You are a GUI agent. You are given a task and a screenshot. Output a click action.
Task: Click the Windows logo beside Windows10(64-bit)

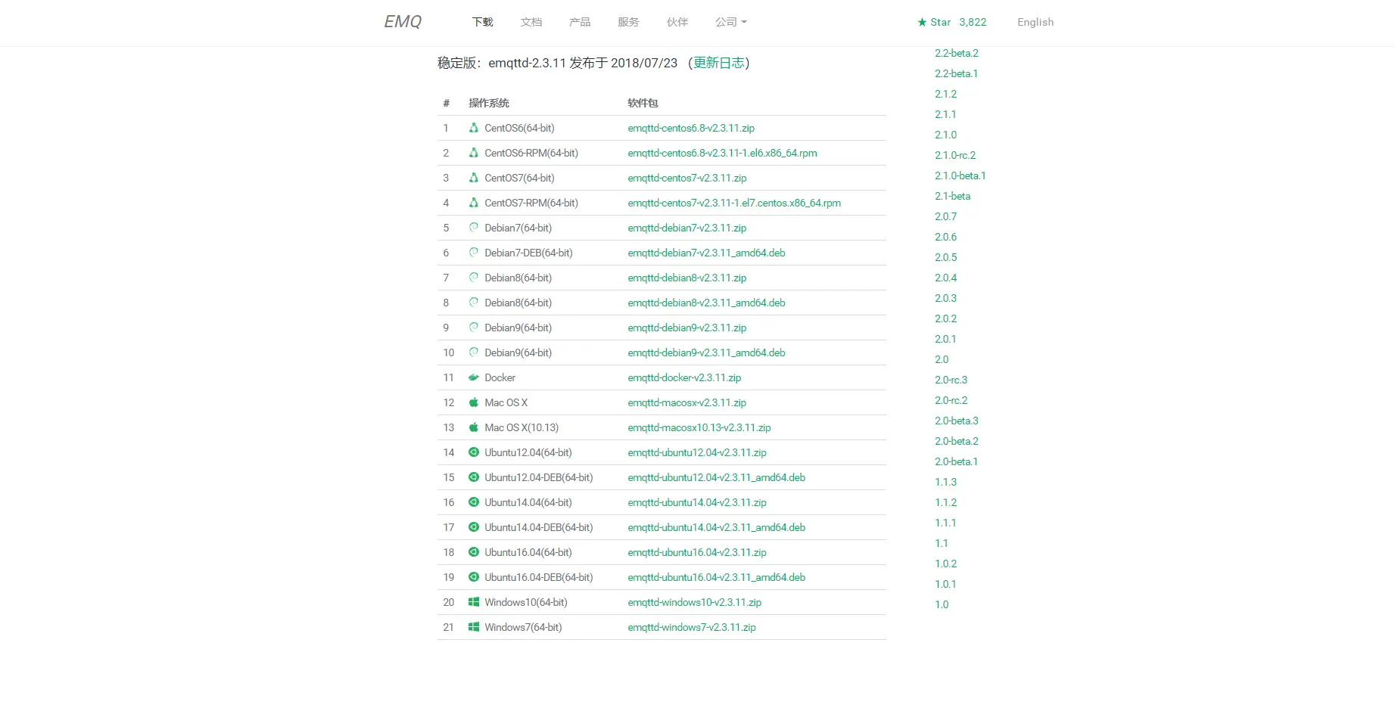pyautogui.click(x=473, y=602)
